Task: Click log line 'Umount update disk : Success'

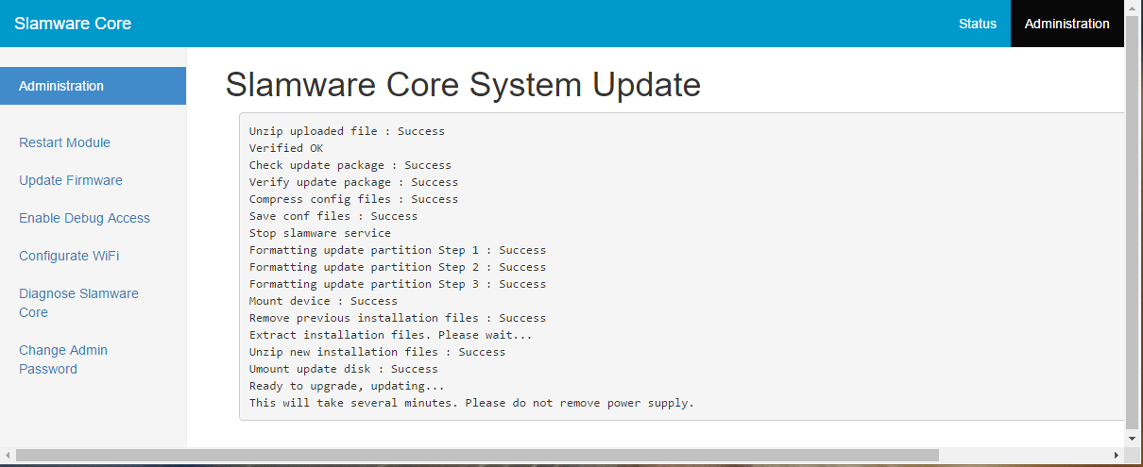Action: coord(344,369)
